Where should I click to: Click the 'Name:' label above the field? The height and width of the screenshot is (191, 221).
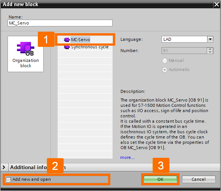pyautogui.click(x=15, y=17)
